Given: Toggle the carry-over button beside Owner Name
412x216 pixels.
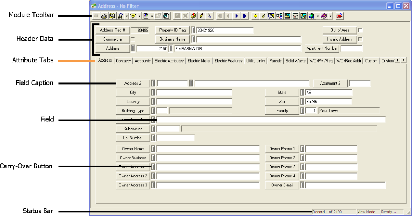Looking at the screenshot, I should point(153,149).
